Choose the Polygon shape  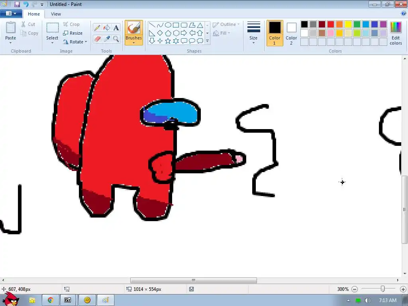pos(192,25)
